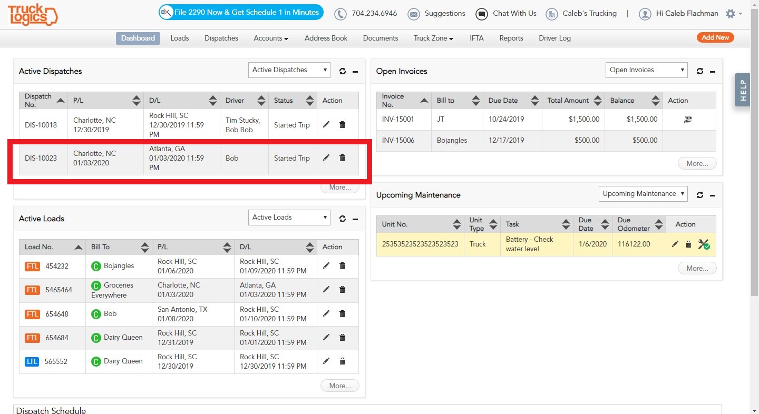The height and width of the screenshot is (414, 759).
Task: Open the Open Invoices dropdown
Action: coord(647,70)
